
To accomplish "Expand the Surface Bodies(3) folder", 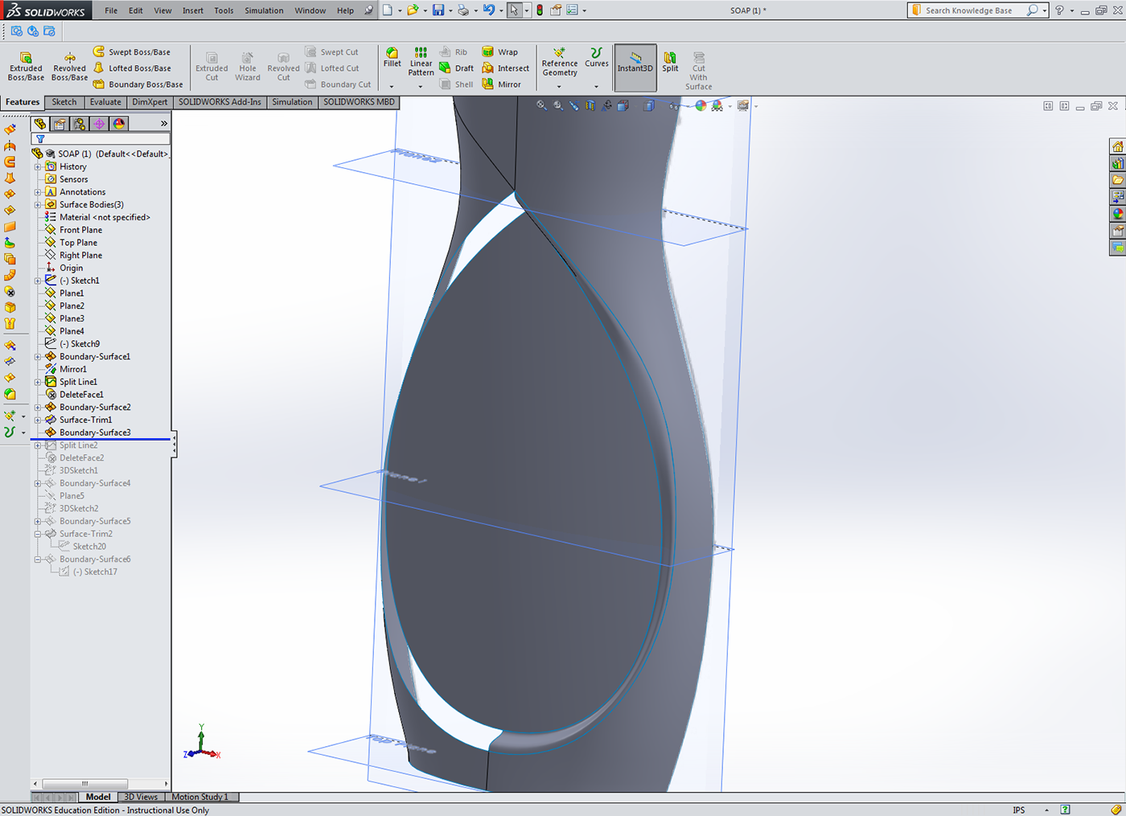I will click(38, 205).
